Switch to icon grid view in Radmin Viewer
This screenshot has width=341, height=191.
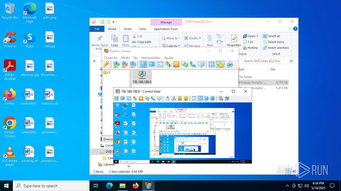click(x=212, y=64)
